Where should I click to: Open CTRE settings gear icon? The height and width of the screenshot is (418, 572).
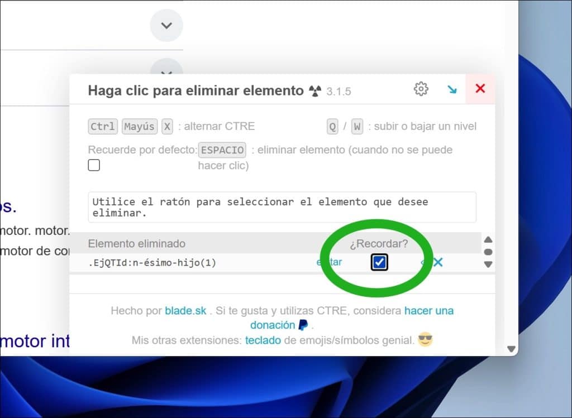coord(421,89)
